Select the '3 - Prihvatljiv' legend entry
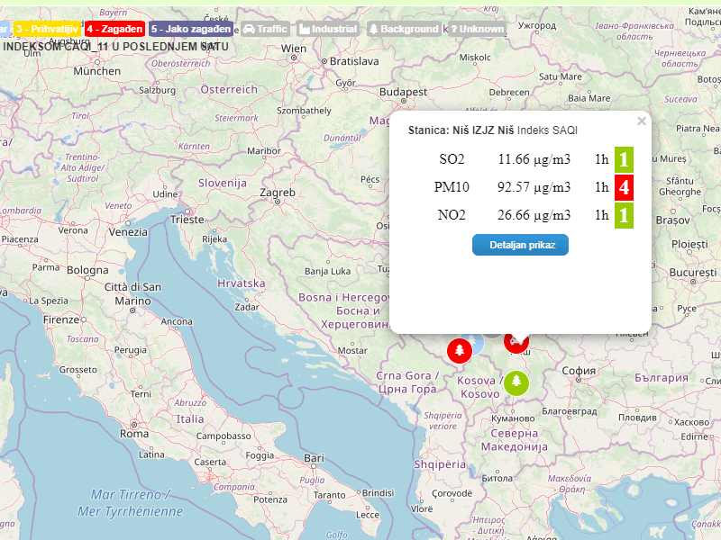Viewport: 721px width, 540px height. pyautogui.click(x=46, y=28)
